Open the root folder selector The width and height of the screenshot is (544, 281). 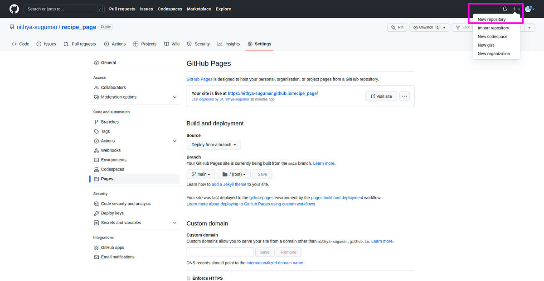[x=233, y=174]
